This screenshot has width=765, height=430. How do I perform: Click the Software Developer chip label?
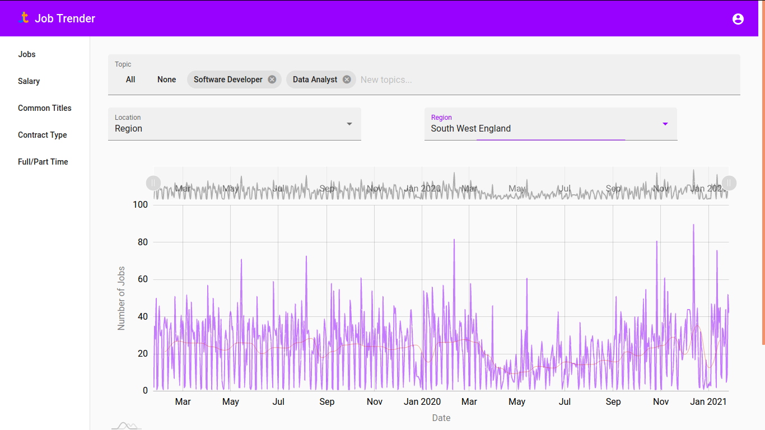click(228, 80)
